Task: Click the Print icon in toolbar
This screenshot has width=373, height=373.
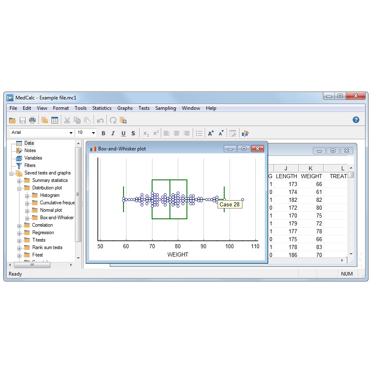Action: (x=32, y=120)
